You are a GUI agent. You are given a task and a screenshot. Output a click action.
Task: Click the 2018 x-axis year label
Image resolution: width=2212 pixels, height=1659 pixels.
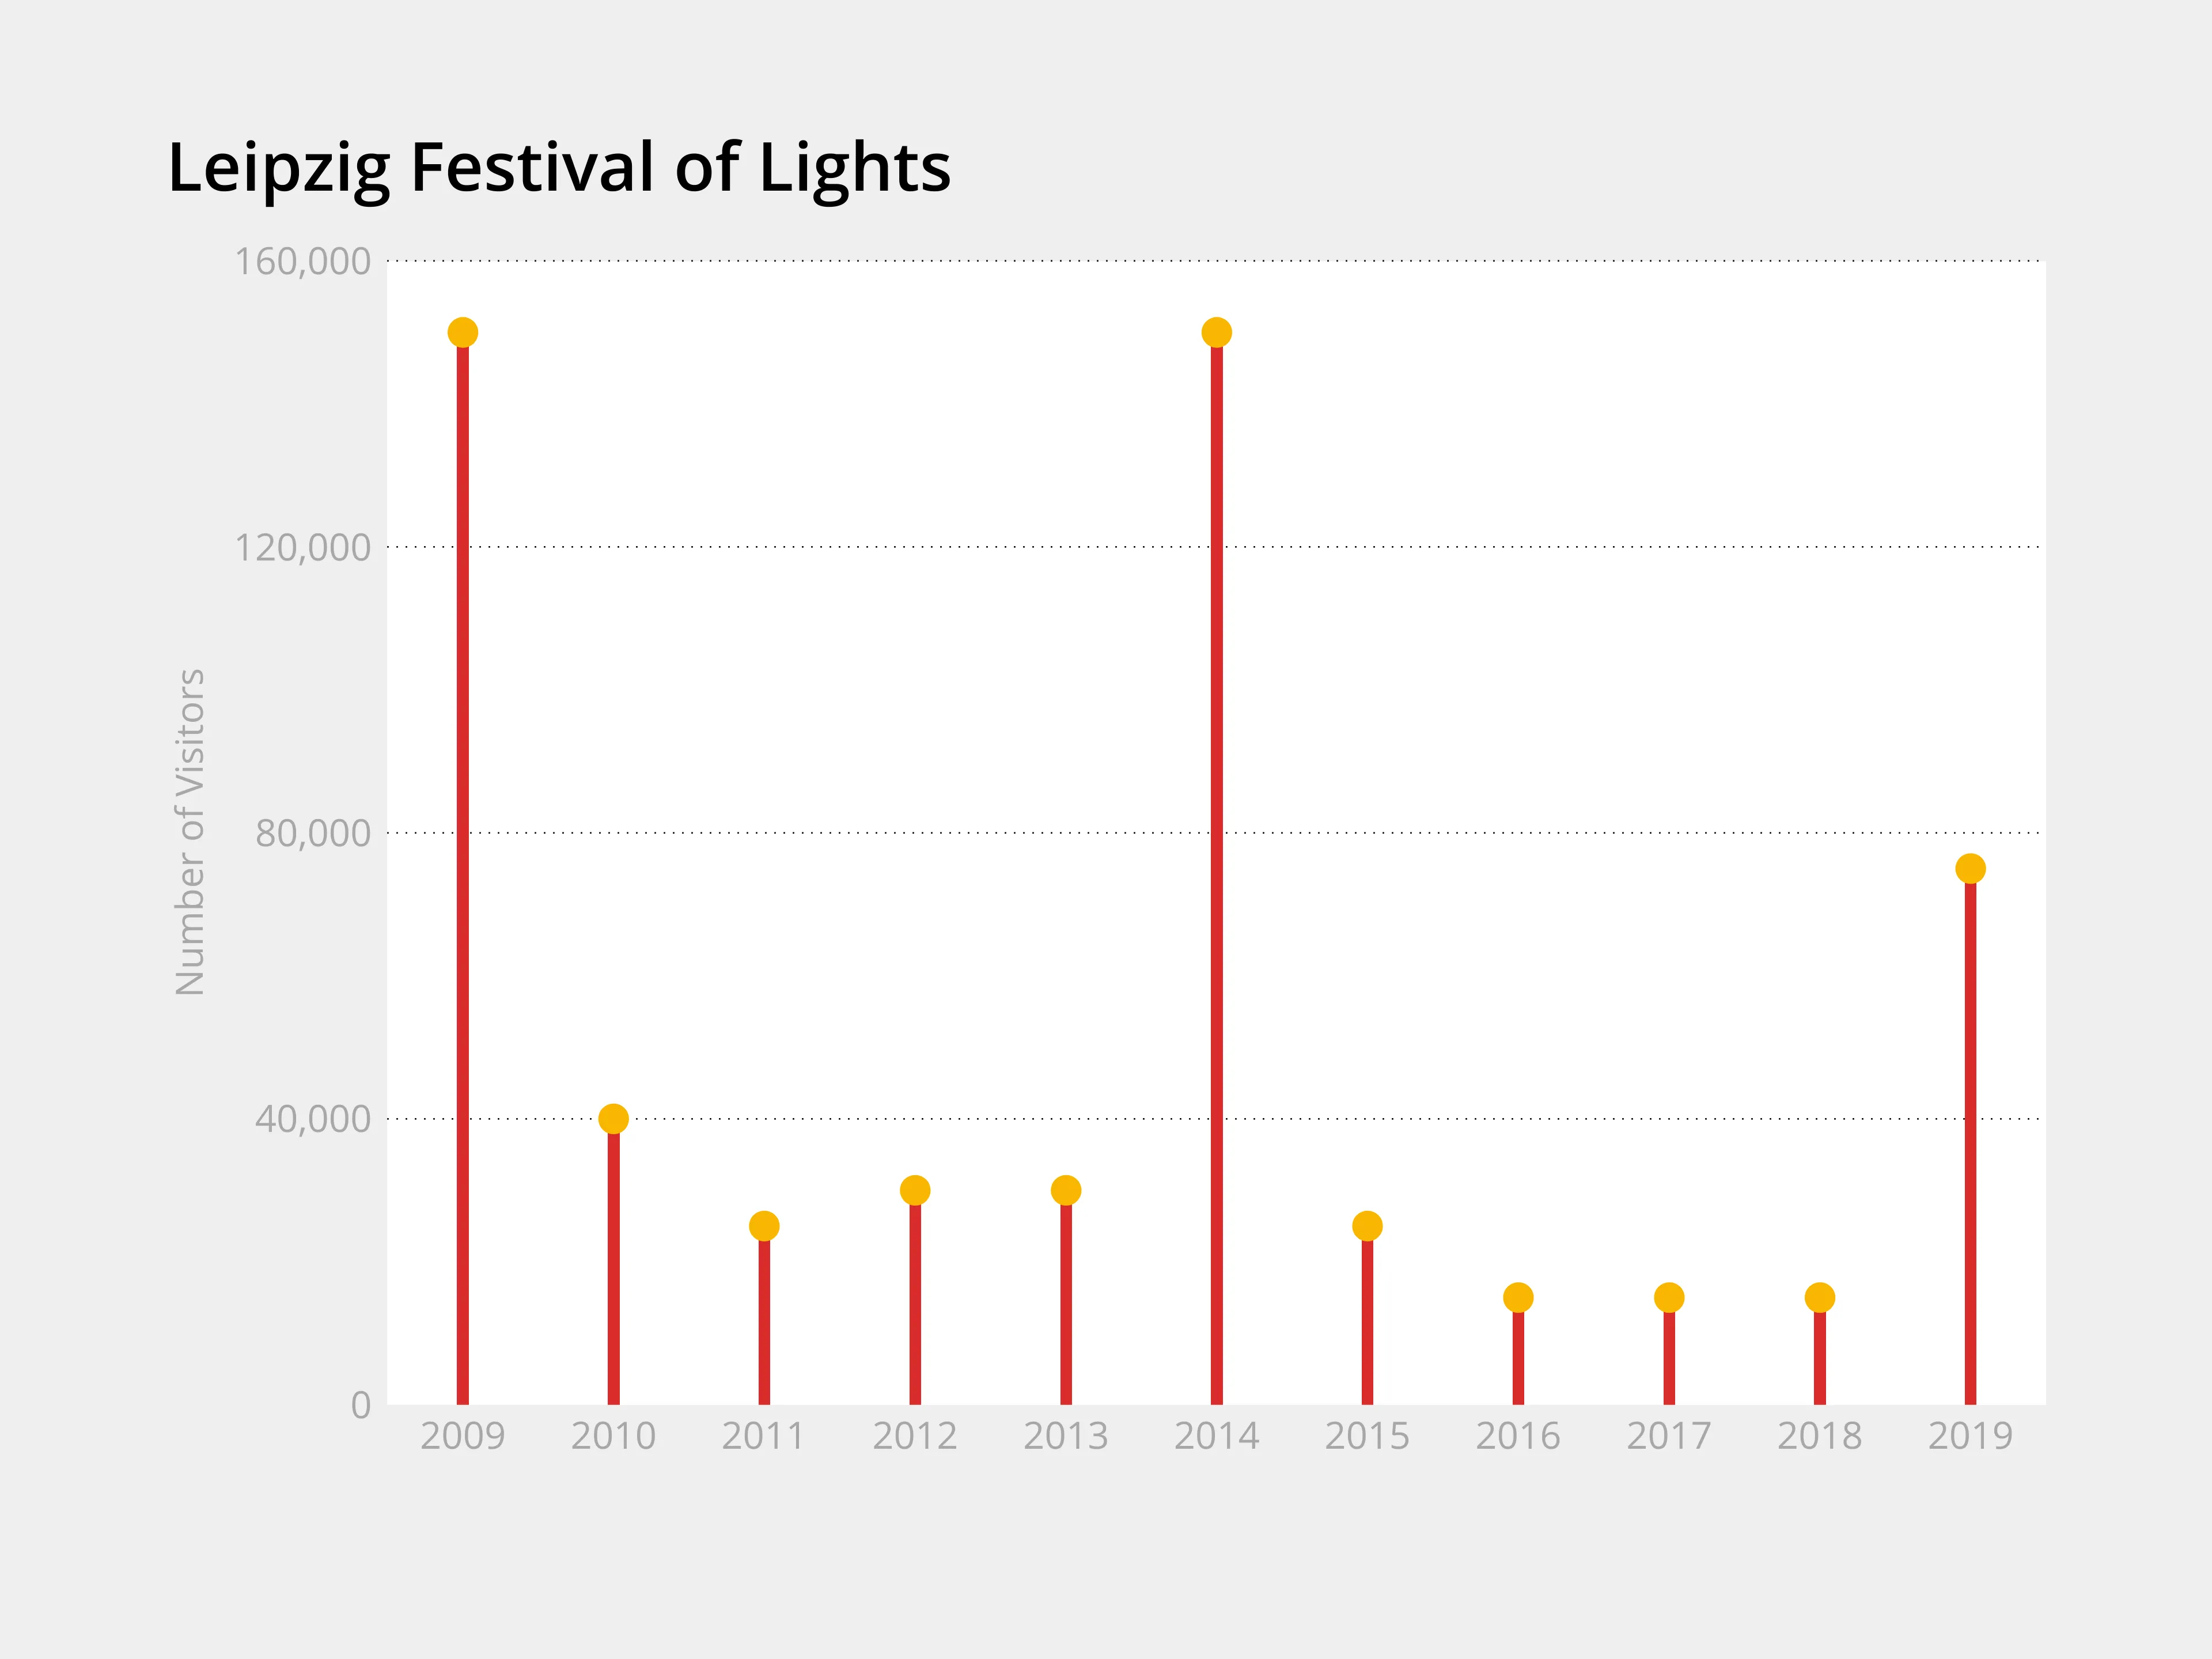click(x=1820, y=1436)
